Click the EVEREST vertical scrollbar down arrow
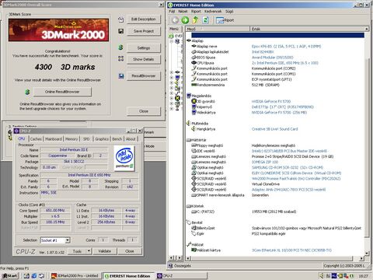The image size is (373, 280). (x=367, y=254)
